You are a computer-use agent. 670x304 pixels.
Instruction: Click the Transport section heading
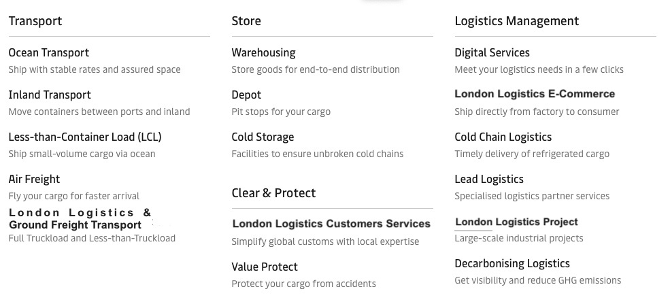[35, 21]
